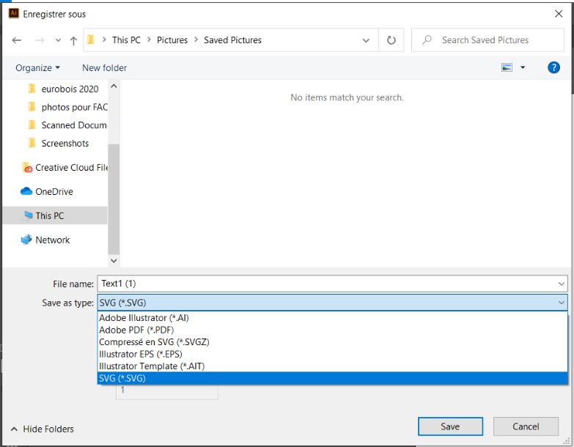Click the Save button

(450, 426)
